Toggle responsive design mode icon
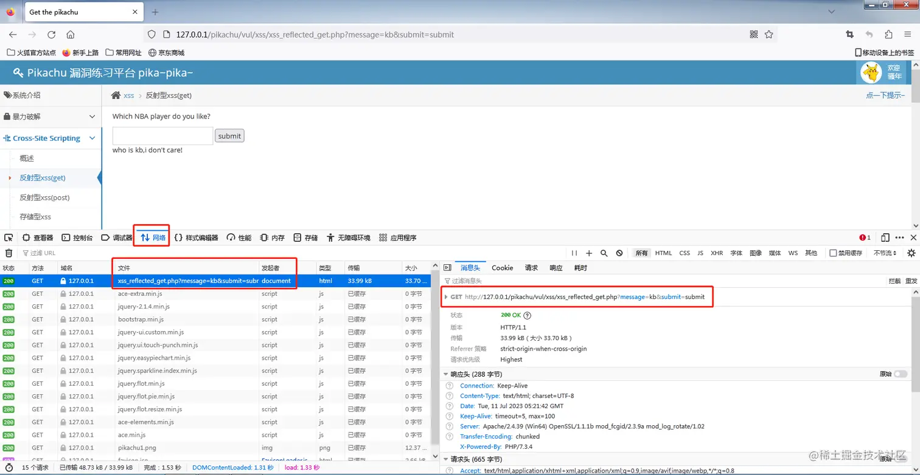This screenshot has height=475, width=920. tap(885, 237)
